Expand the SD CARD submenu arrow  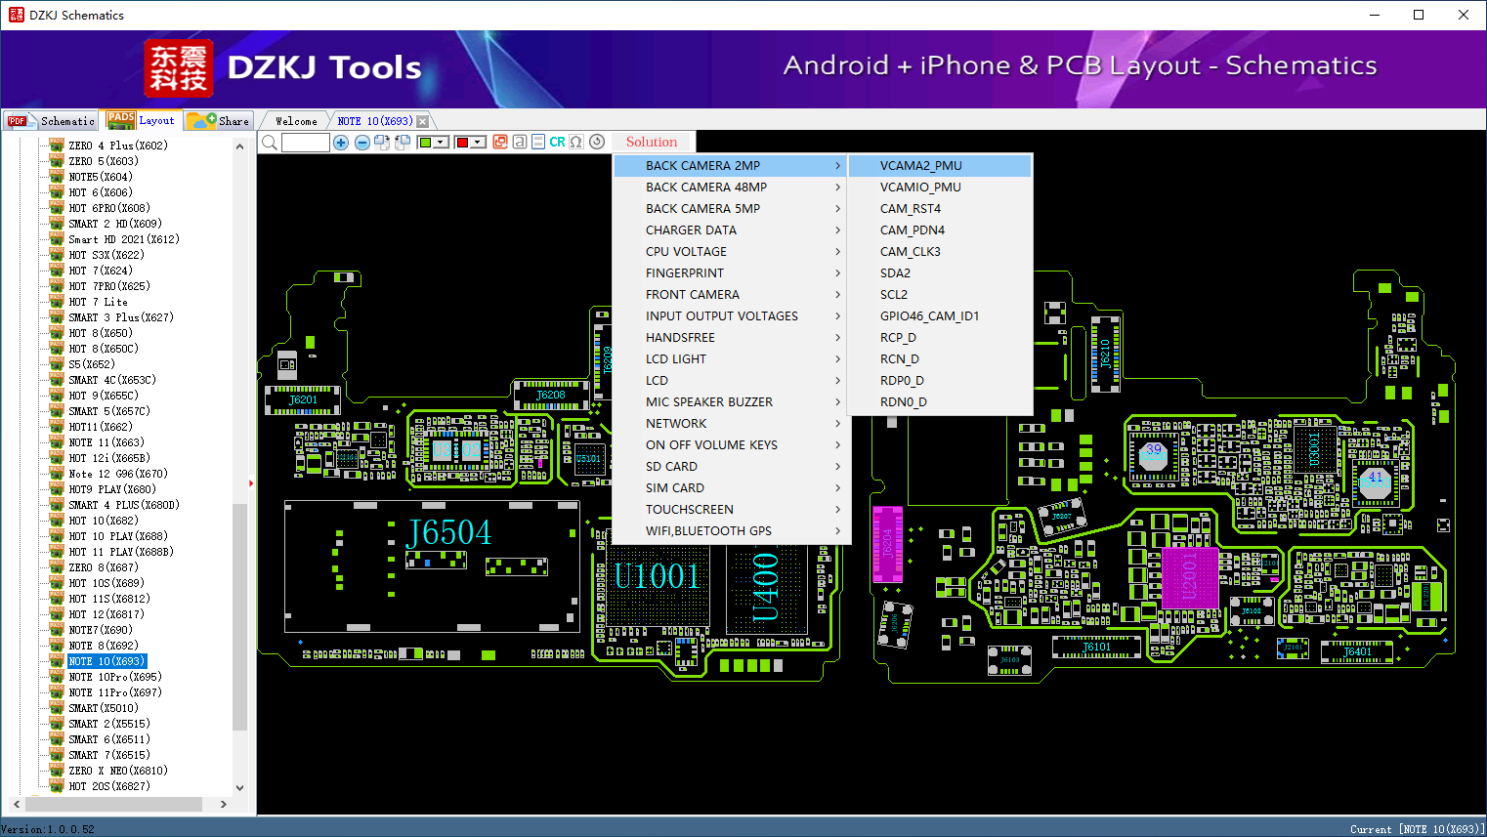point(838,467)
